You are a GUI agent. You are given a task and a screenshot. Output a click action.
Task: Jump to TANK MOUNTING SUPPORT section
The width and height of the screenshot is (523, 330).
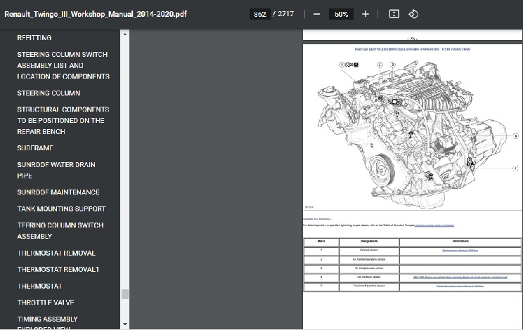[x=61, y=209]
